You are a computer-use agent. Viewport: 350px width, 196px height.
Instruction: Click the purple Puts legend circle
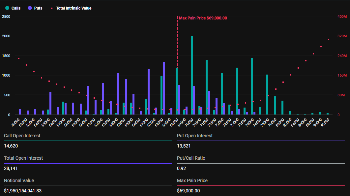pos(30,8)
